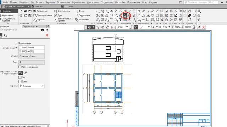
Task: Open the Диагностика menu
Action: [93, 2]
